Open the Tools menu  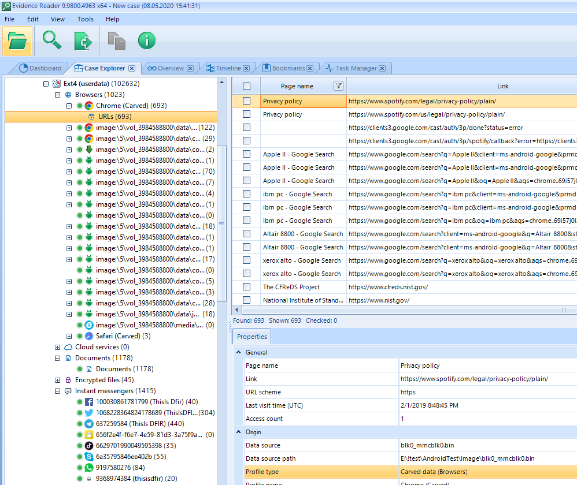[86, 19]
